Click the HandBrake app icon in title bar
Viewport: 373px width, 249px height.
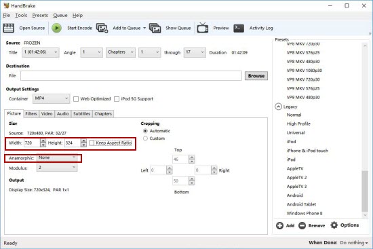click(x=6, y=5)
